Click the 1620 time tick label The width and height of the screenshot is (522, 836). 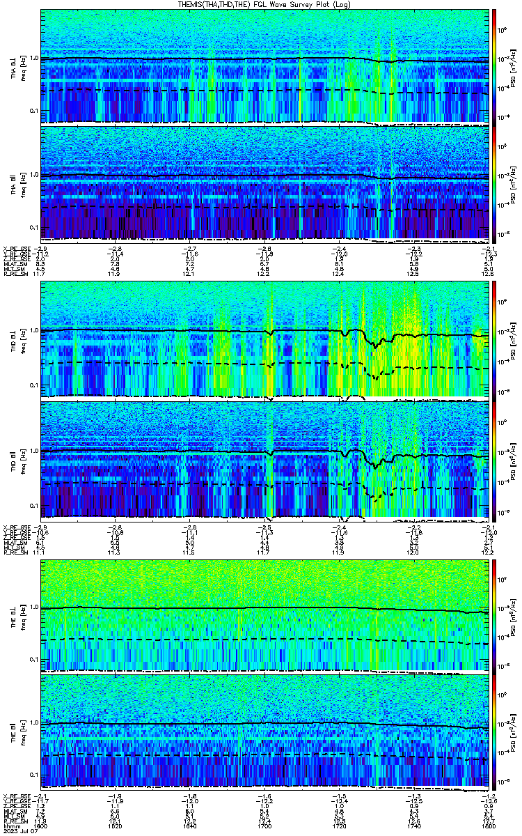[x=116, y=826]
